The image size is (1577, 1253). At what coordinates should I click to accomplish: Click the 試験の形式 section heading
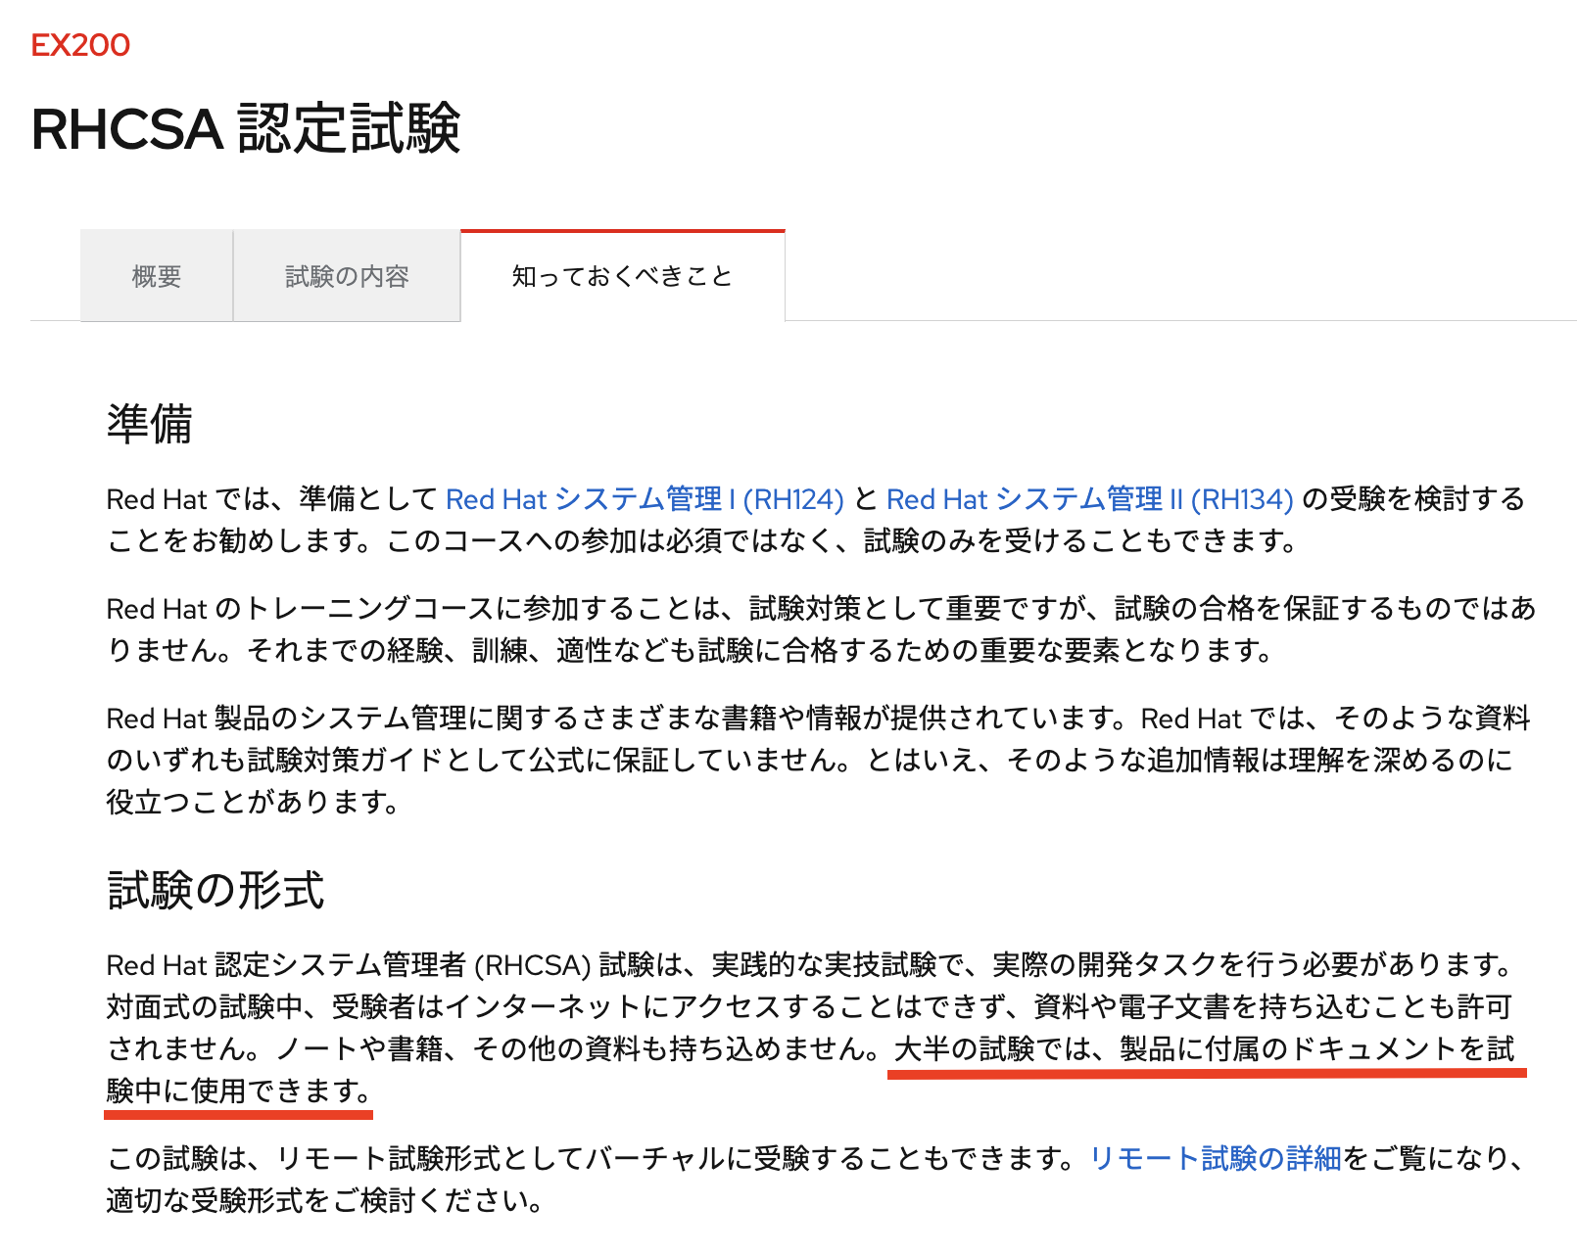tap(215, 888)
